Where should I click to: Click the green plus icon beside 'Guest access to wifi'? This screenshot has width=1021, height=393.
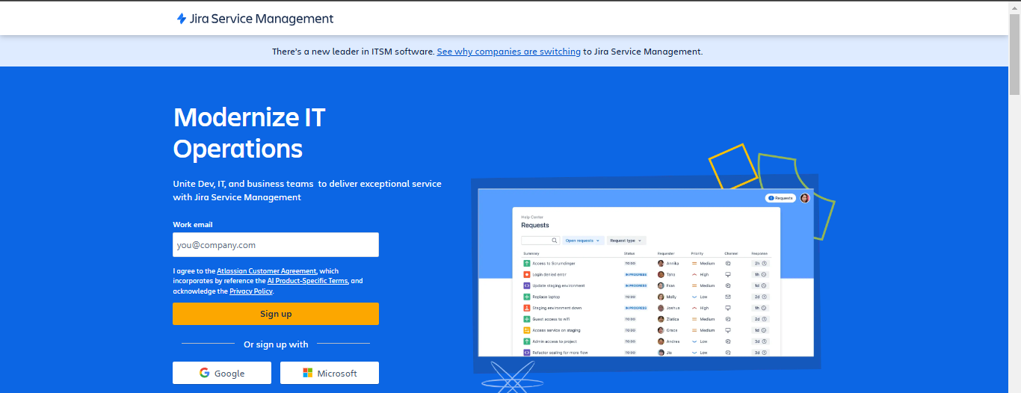[x=527, y=319]
